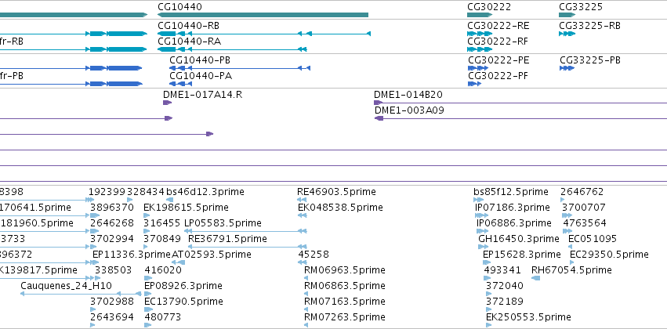The image size is (667, 329).
Task: Select the 2646268 feature label
Action: 112,223
